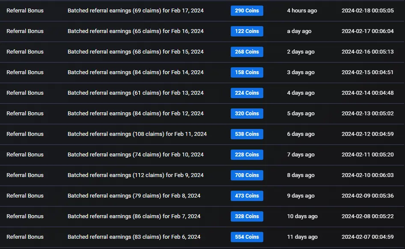Select the "473 Coins" amount badge

247,196
